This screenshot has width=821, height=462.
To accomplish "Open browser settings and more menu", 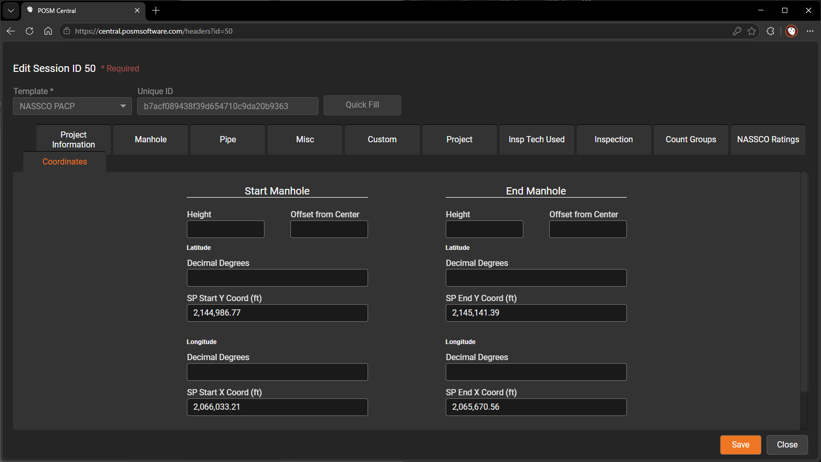I will 810,31.
